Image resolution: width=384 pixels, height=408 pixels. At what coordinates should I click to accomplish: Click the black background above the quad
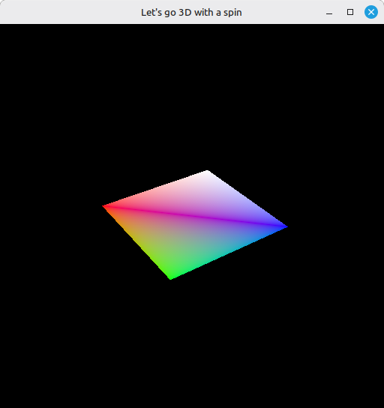[192, 96]
